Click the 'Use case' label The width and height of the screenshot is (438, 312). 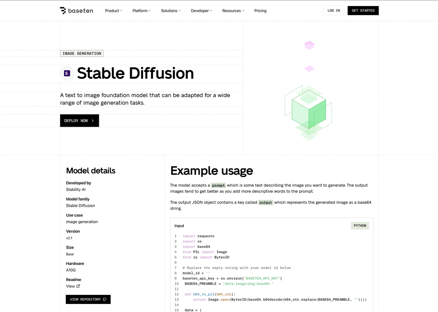pos(74,215)
